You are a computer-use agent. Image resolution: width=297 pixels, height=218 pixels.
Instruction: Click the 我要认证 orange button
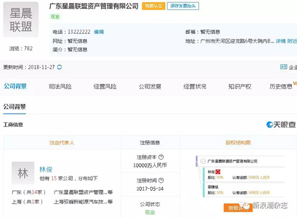153,6
